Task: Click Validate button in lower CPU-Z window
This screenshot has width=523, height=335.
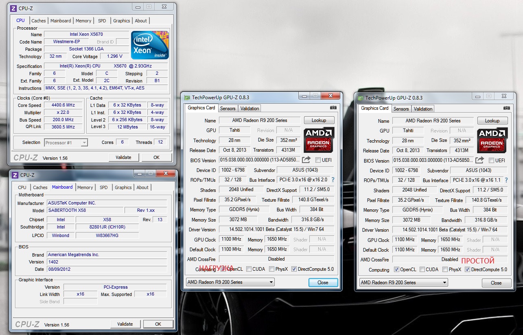Action: pyautogui.click(x=125, y=324)
